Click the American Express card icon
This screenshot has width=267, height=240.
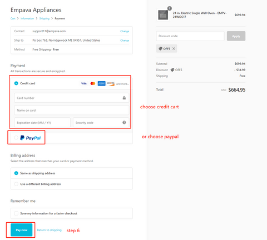[x=101, y=83]
